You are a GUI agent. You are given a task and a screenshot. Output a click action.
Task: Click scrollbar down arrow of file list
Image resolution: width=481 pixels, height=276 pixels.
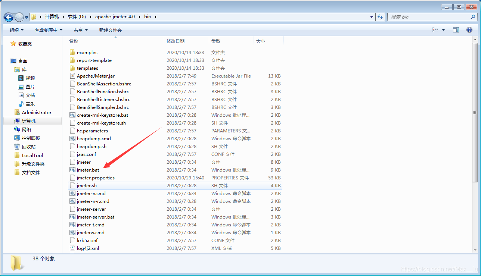point(475,250)
